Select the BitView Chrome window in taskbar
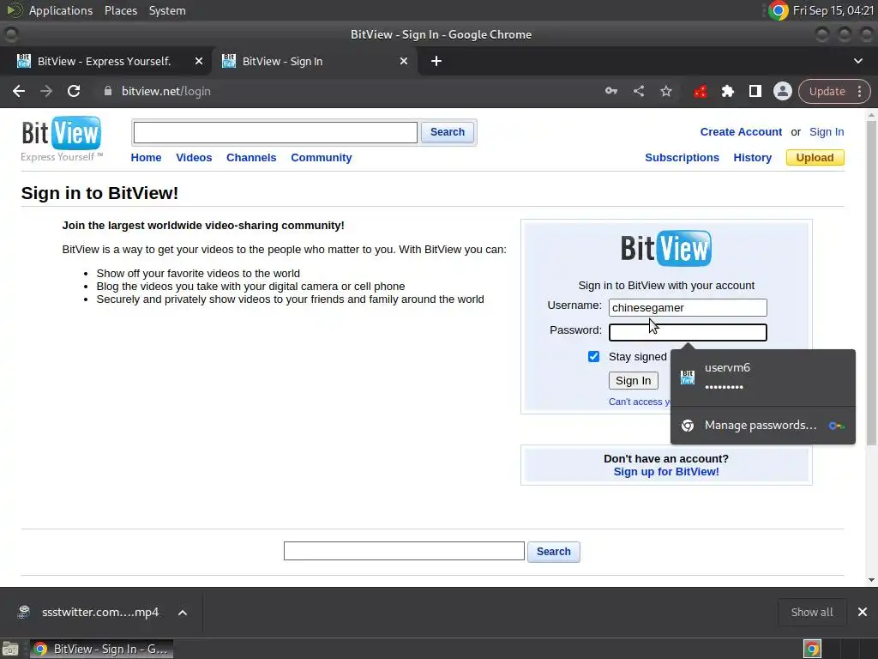The width and height of the screenshot is (878, 659). (x=101, y=649)
